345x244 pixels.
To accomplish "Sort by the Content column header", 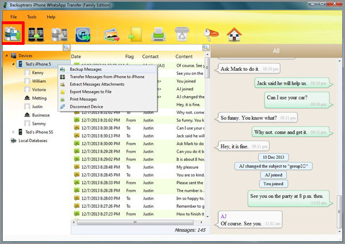I will [x=184, y=56].
